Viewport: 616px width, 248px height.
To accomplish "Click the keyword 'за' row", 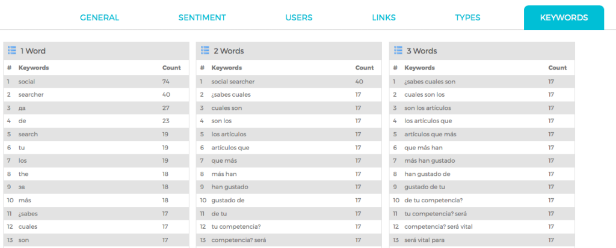I will (96, 187).
